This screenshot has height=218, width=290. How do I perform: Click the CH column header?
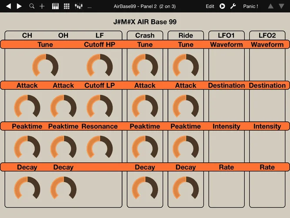(27, 35)
